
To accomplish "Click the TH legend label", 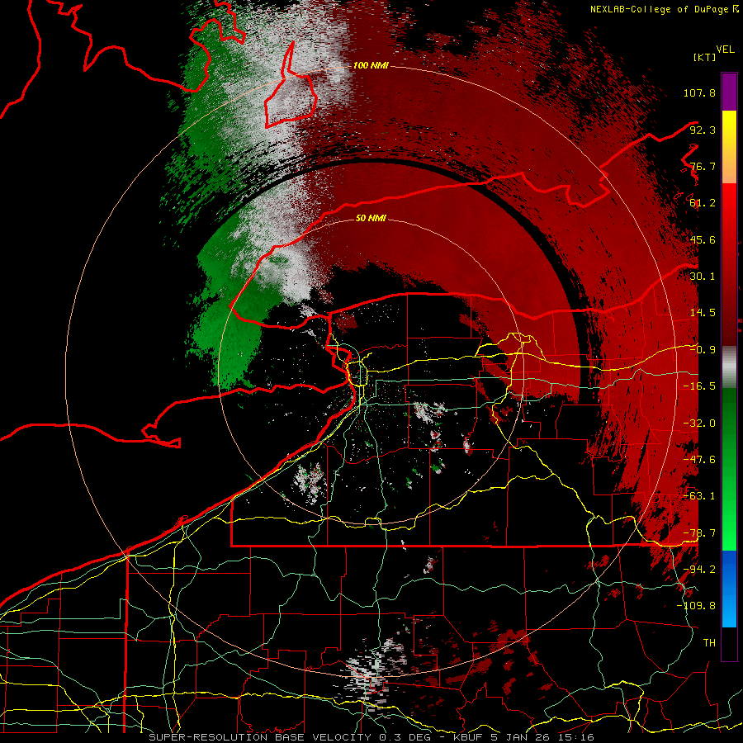I will coord(709,643).
